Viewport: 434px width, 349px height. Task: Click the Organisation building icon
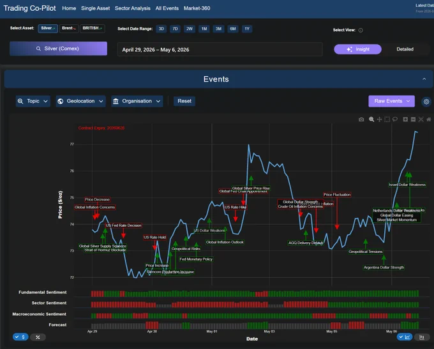point(116,101)
